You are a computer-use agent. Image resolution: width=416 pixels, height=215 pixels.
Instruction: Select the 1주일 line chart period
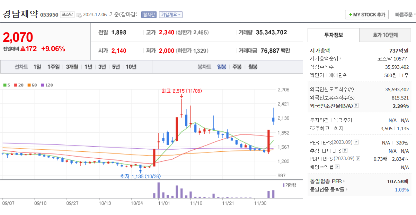click(53, 67)
